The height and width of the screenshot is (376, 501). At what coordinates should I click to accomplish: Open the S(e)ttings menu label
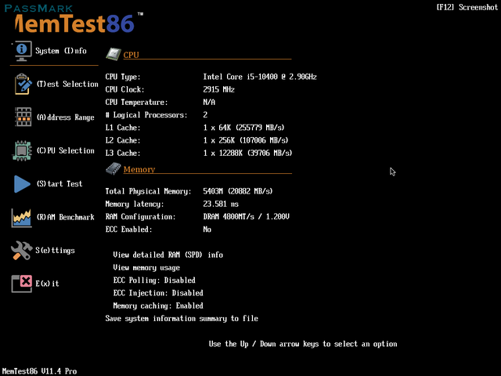(x=55, y=251)
